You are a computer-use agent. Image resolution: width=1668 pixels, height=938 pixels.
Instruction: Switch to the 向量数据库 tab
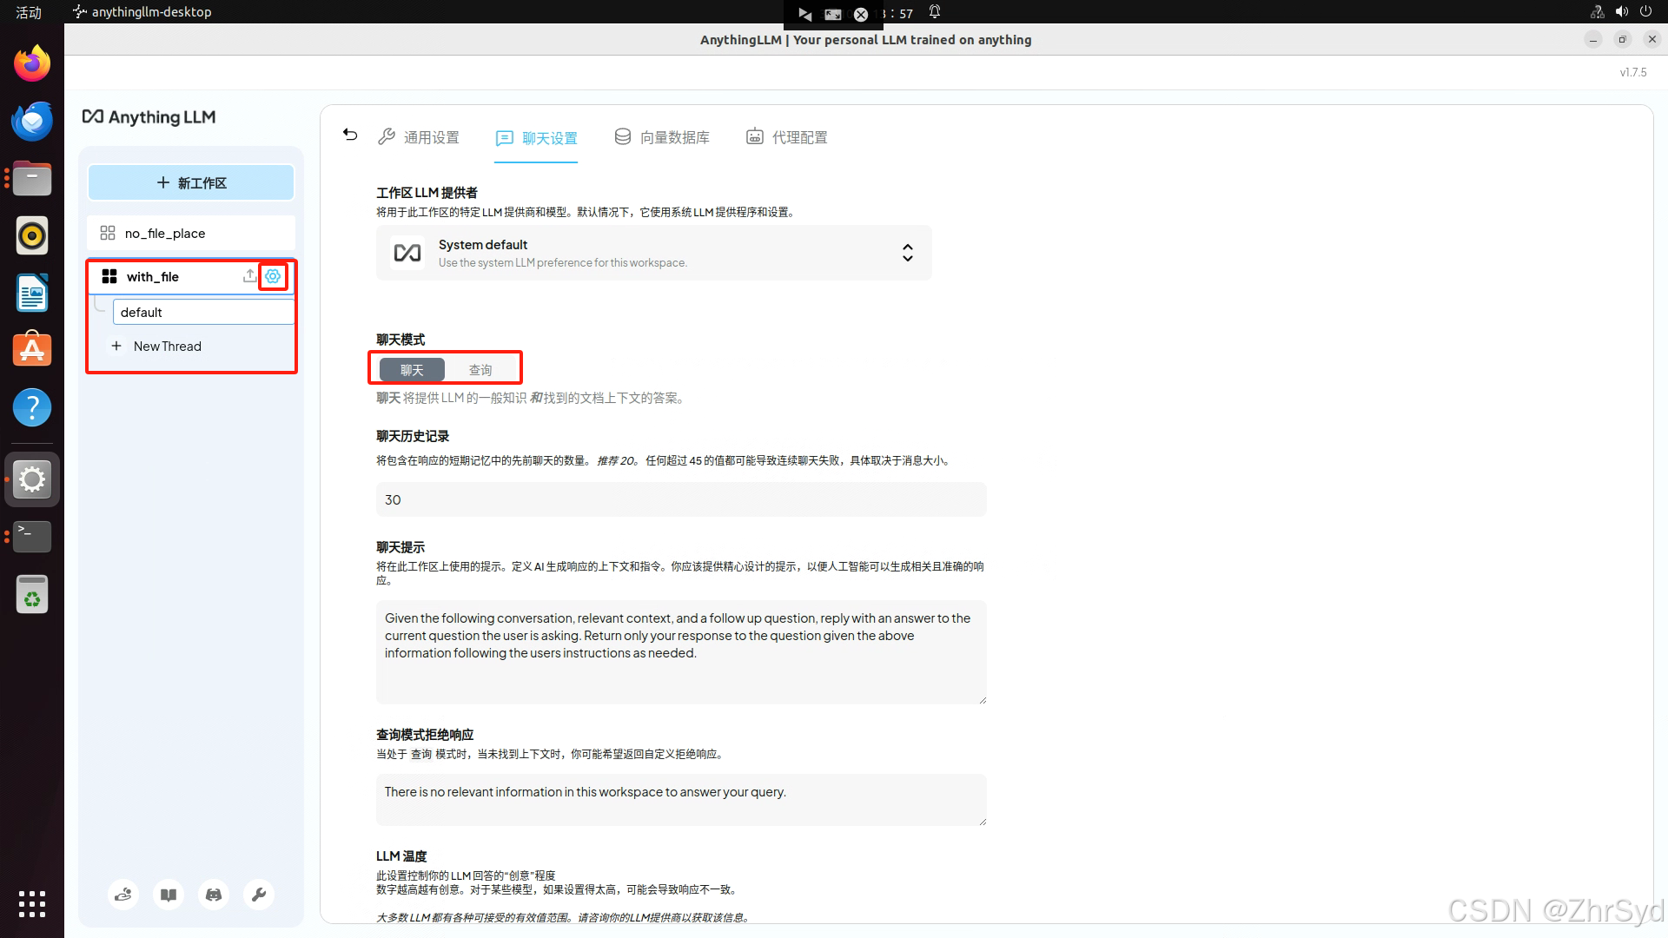click(x=662, y=137)
